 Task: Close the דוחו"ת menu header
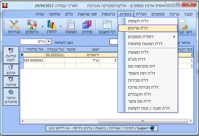(x=126, y=14)
